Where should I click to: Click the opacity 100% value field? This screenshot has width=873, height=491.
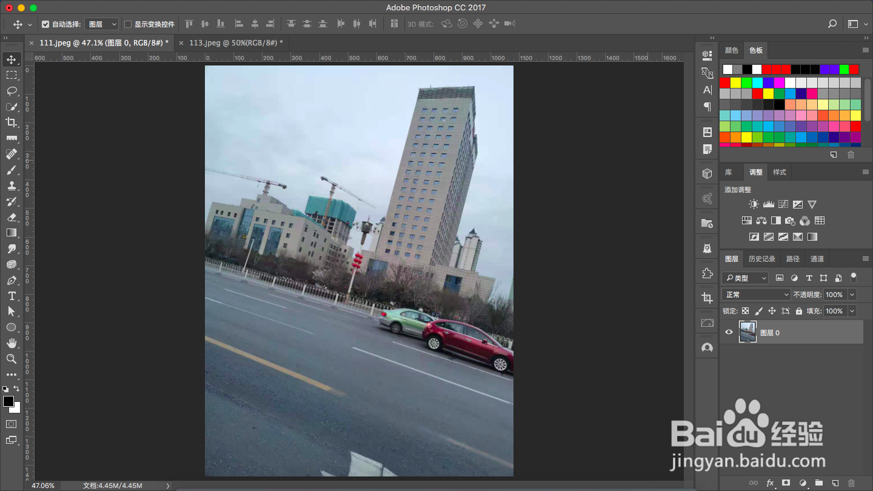[x=835, y=295]
